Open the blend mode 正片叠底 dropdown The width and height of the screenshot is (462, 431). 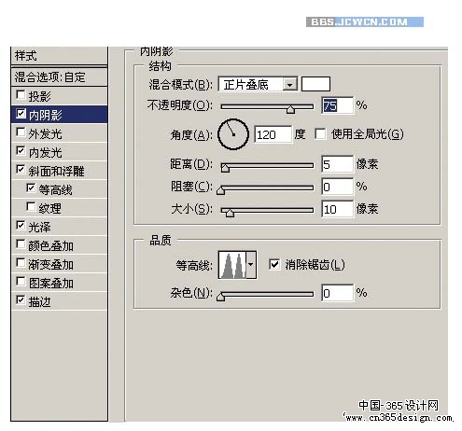pyautogui.click(x=258, y=84)
